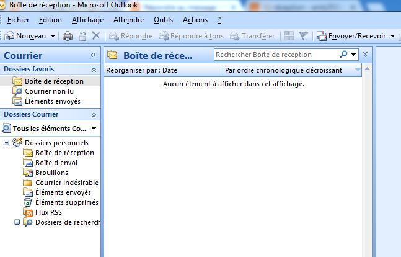Click the Courrier indésirable folder icon
This screenshot has height=257, width=401.
(28, 183)
